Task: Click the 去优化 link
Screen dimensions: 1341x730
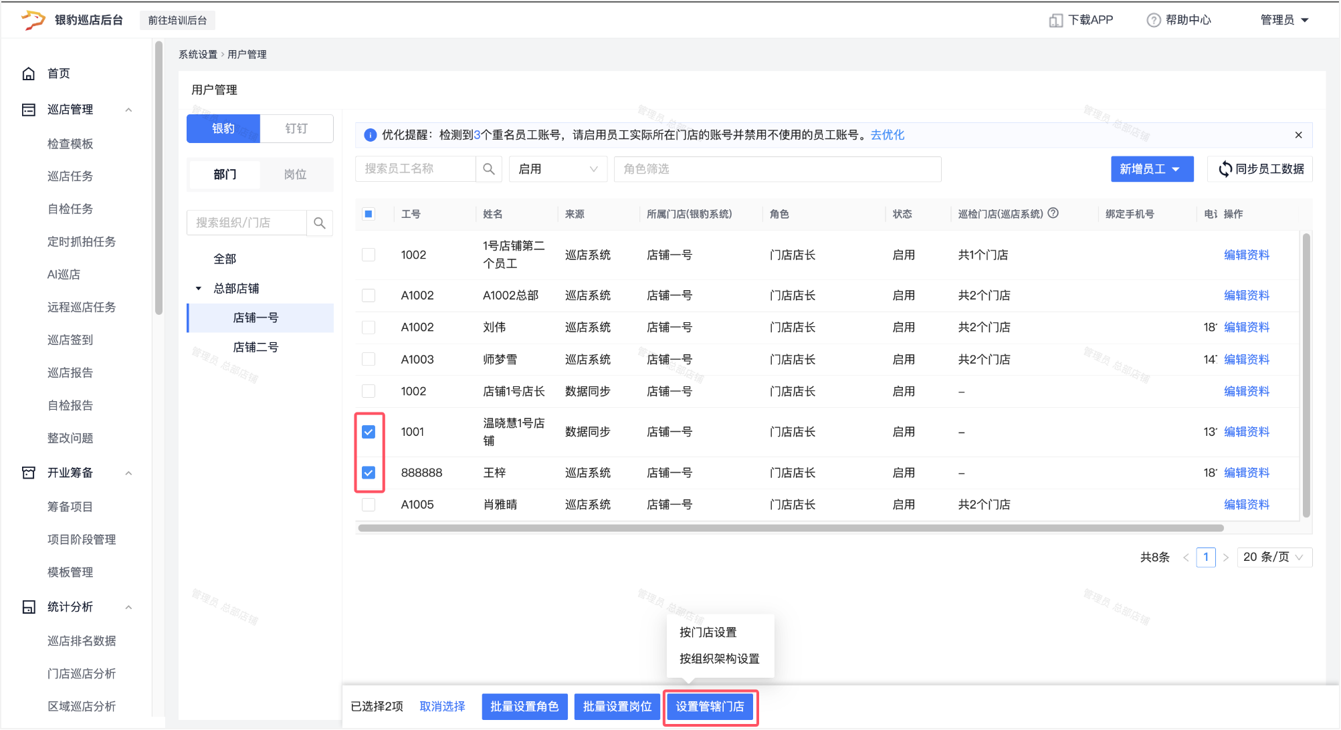Action: point(887,135)
